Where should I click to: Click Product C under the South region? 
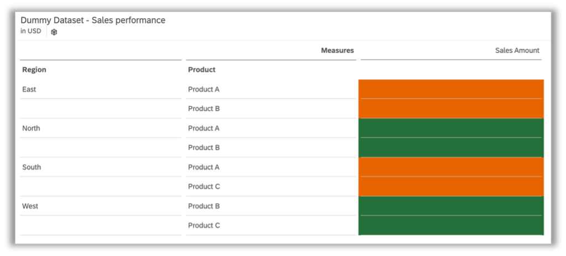tap(204, 186)
